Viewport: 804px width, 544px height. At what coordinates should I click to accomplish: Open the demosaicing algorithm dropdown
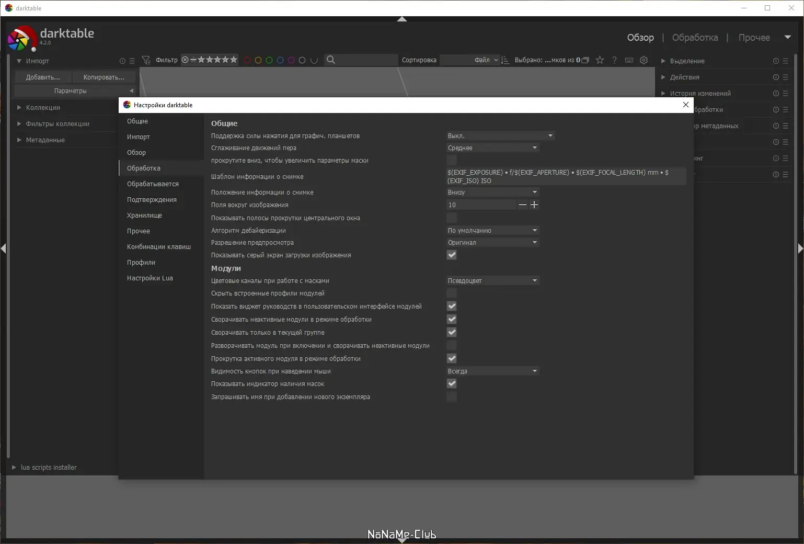point(492,230)
